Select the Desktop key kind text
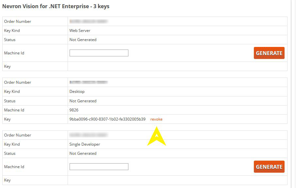This screenshot has height=188, width=296. [x=77, y=92]
